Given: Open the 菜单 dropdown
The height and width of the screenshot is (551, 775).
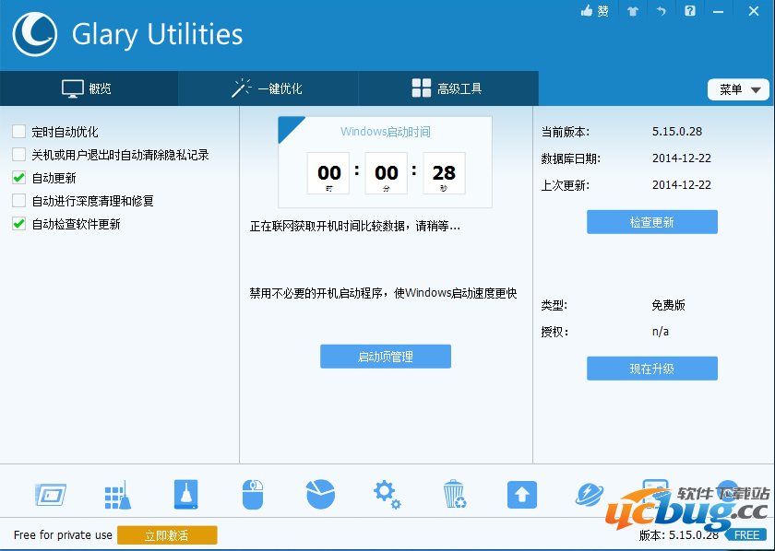Looking at the screenshot, I should tap(738, 88).
